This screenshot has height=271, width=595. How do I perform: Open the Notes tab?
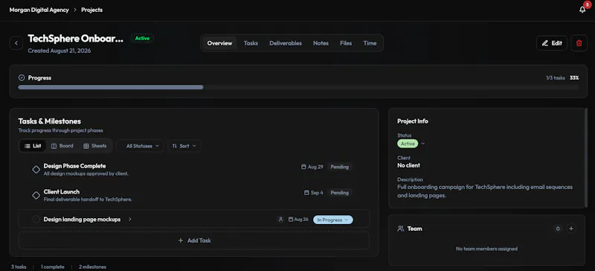321,43
